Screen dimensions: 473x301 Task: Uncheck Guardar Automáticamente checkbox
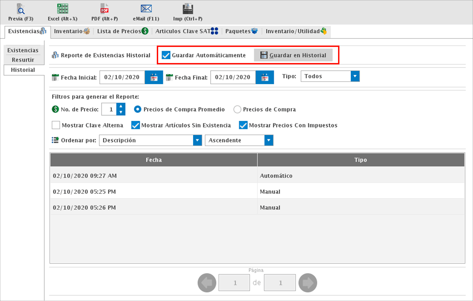(166, 55)
